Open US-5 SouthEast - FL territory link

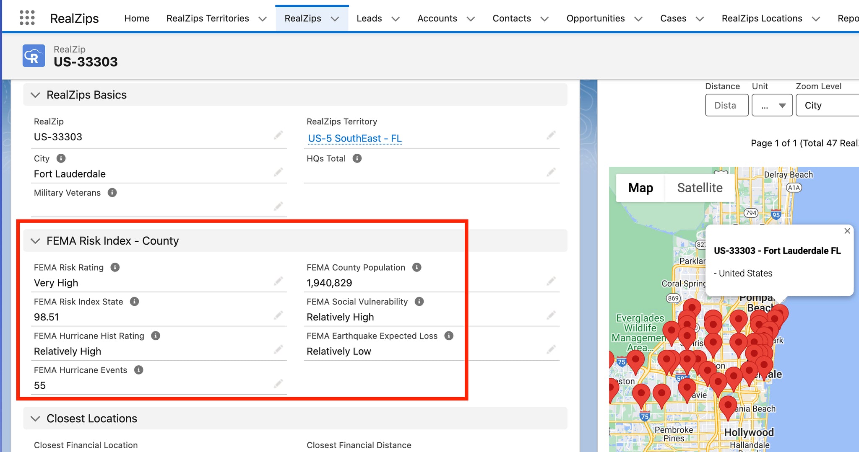355,138
